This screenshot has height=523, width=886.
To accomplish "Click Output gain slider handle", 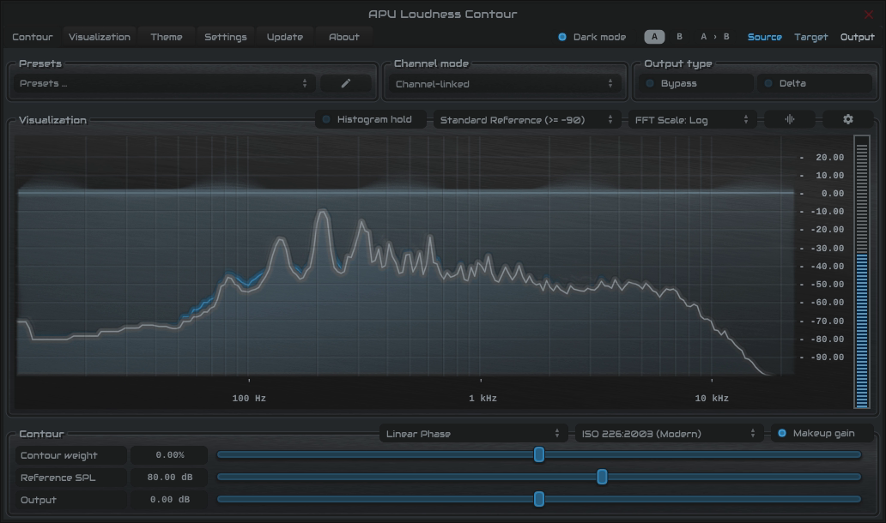I will (x=539, y=499).
